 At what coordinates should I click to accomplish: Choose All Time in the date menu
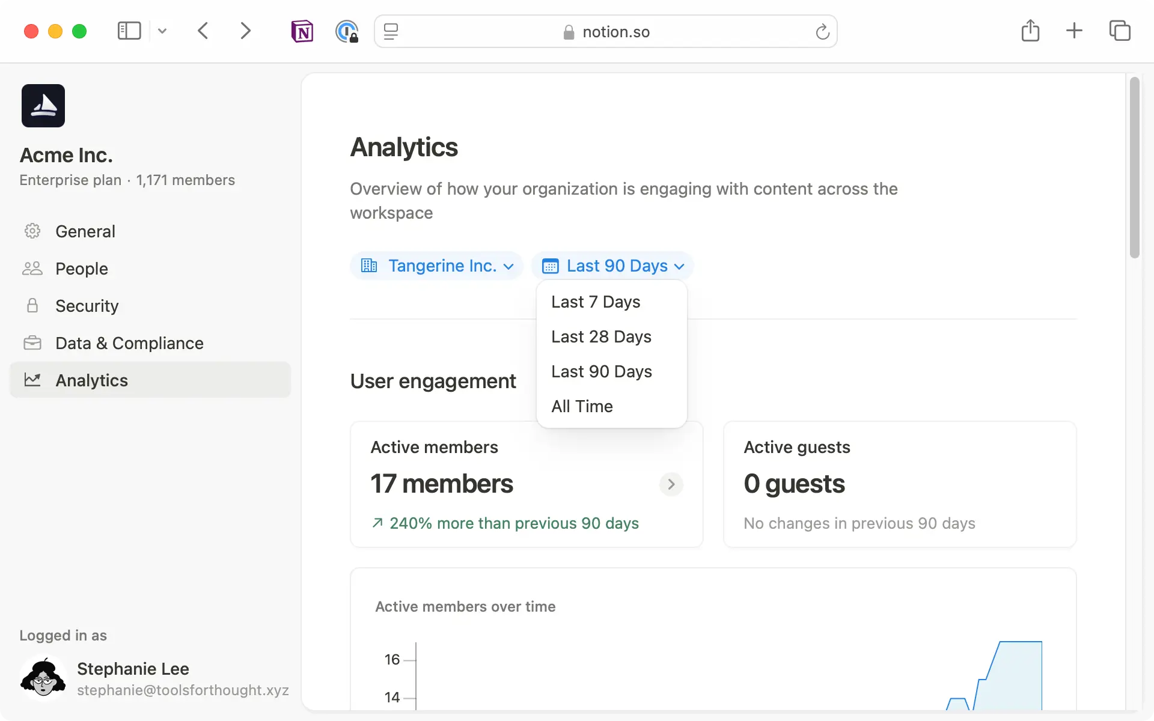click(x=581, y=406)
